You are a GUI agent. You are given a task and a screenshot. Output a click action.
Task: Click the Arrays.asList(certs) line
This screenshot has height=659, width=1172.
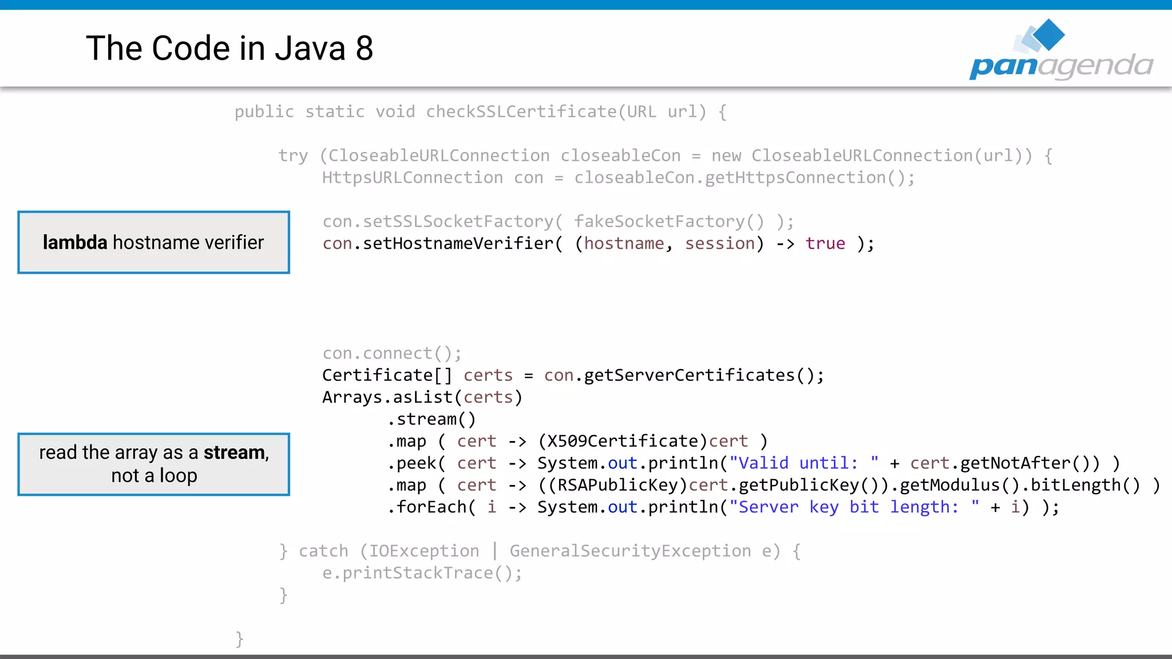[x=422, y=398]
